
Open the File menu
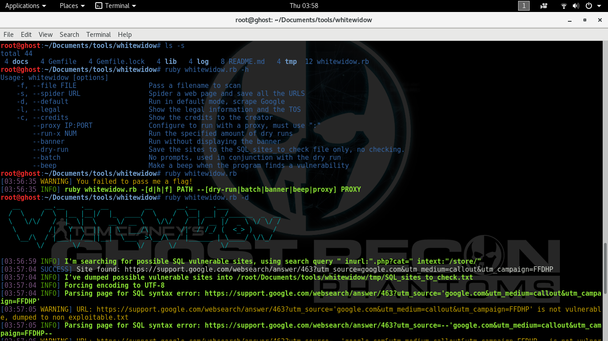[x=8, y=34]
